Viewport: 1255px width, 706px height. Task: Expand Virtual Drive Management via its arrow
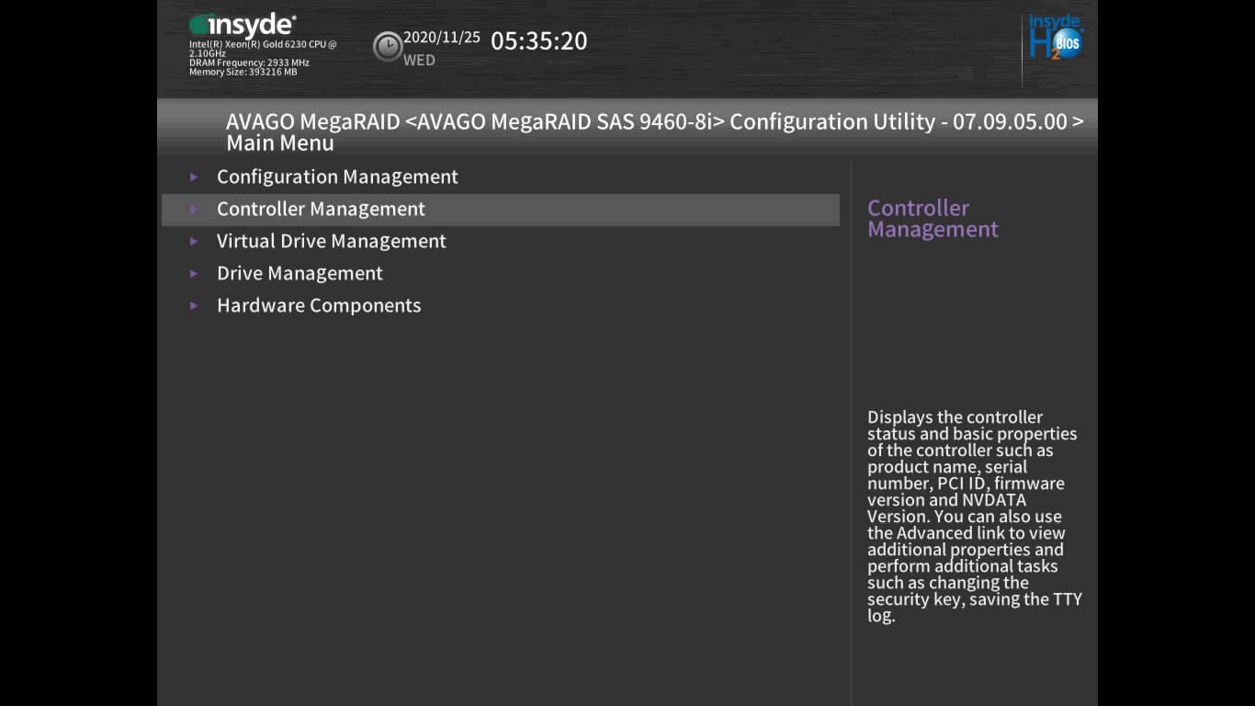click(194, 241)
